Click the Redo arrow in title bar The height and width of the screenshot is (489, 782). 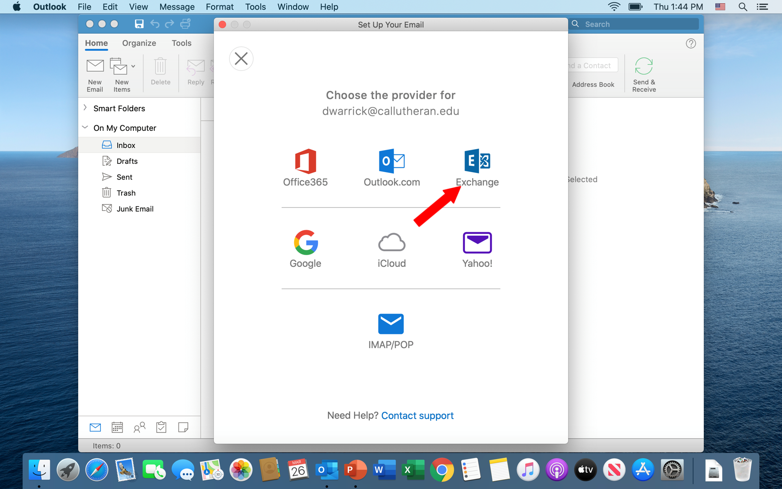(x=169, y=24)
